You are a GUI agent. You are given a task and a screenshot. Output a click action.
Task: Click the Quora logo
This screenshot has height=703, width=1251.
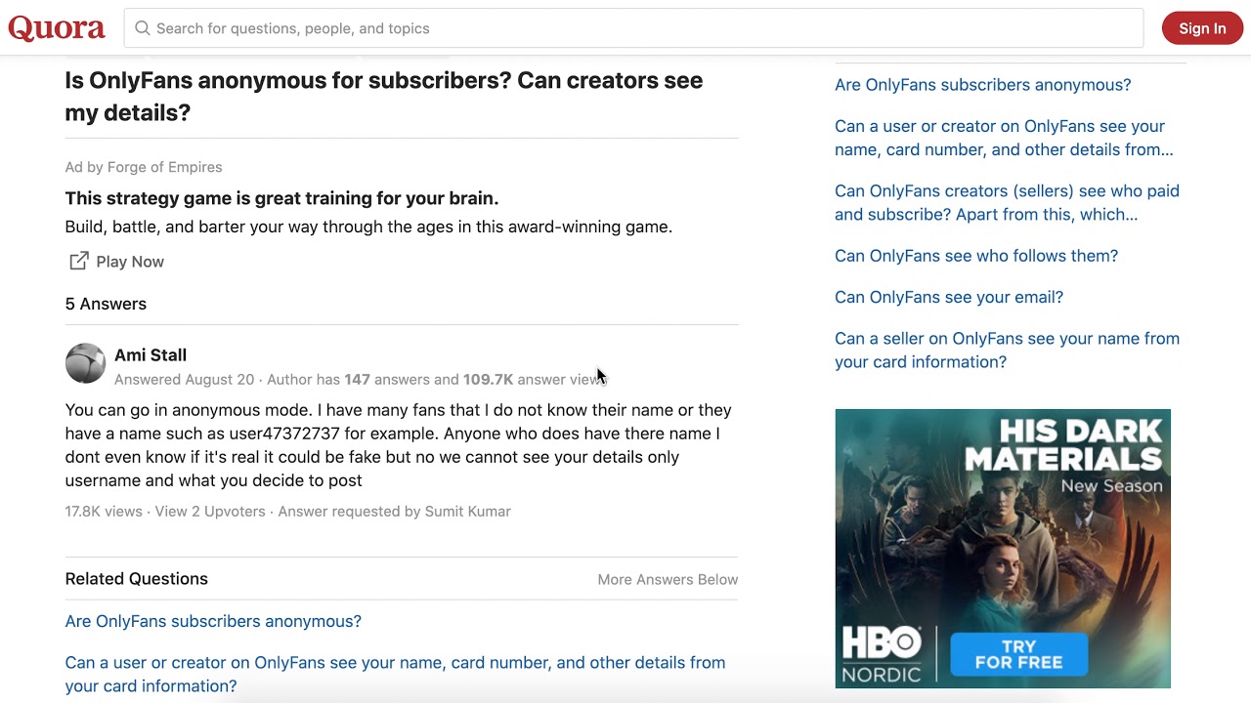coord(57,28)
